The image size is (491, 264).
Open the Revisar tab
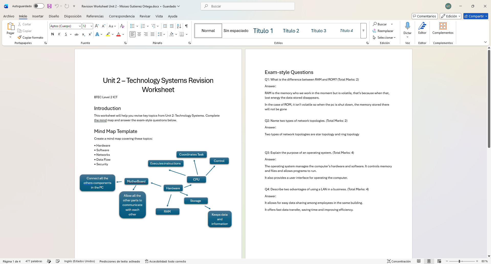(145, 16)
